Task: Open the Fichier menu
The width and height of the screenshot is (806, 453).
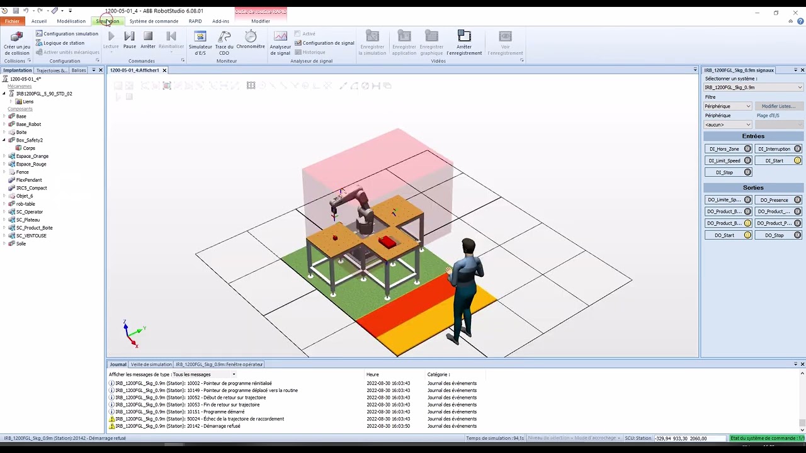Action: click(x=13, y=21)
